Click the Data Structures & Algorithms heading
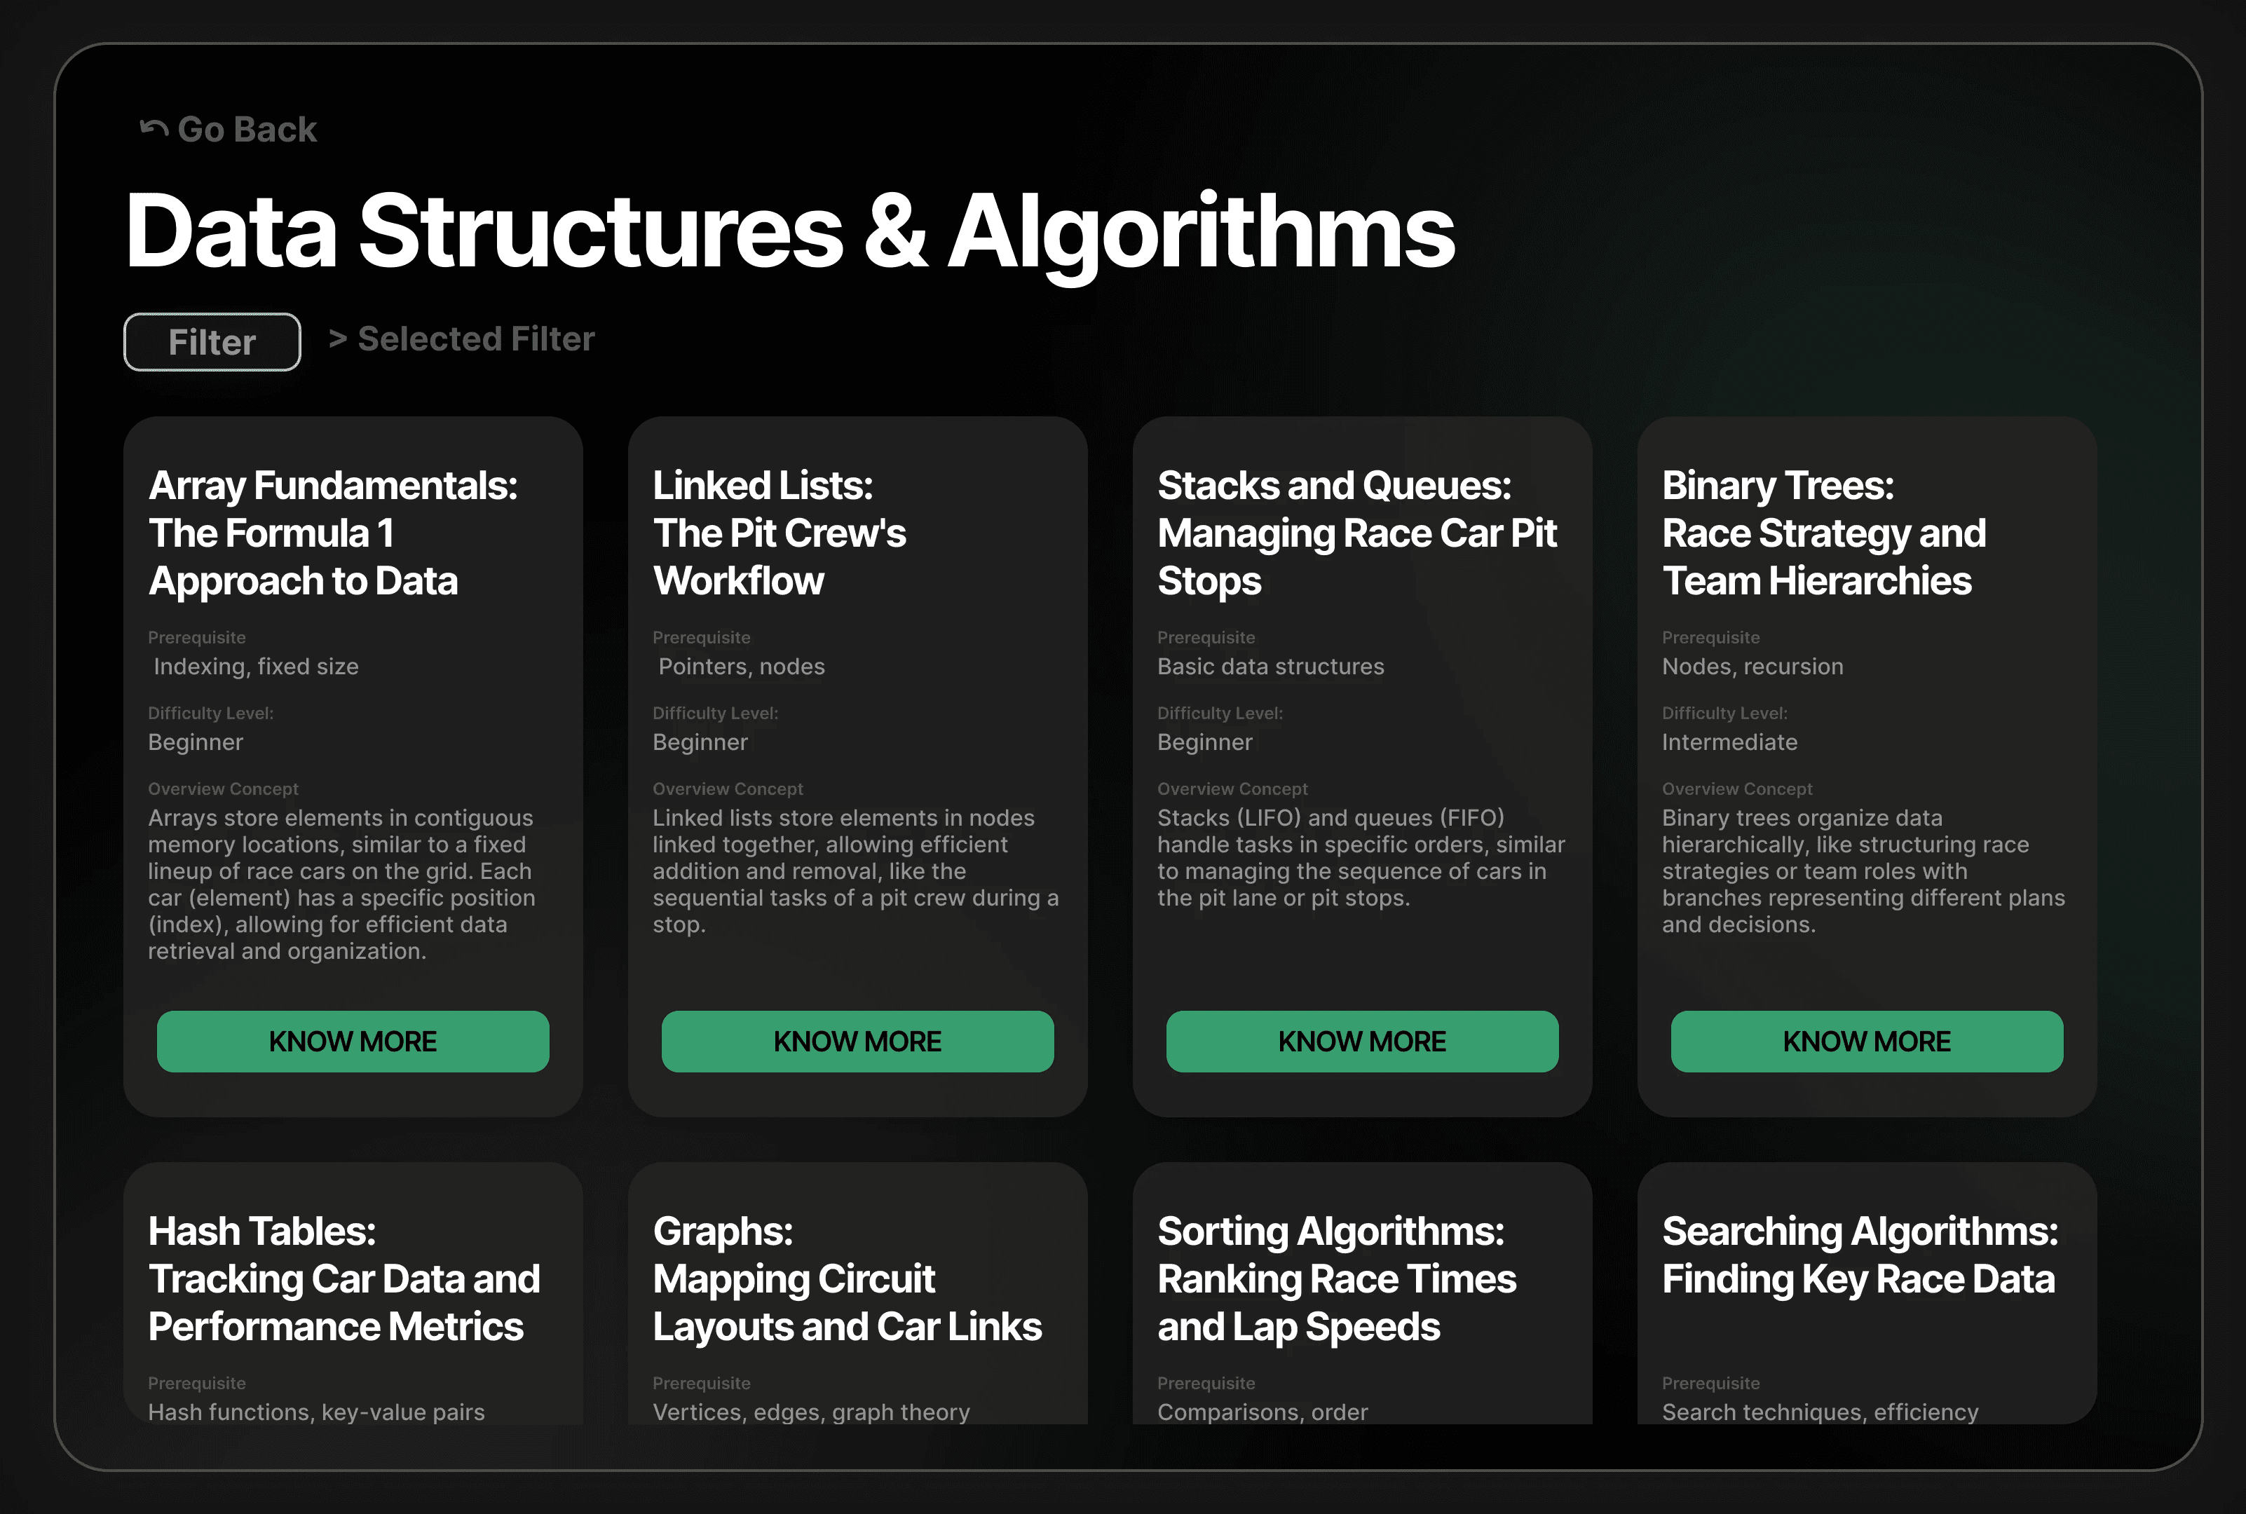 [789, 231]
